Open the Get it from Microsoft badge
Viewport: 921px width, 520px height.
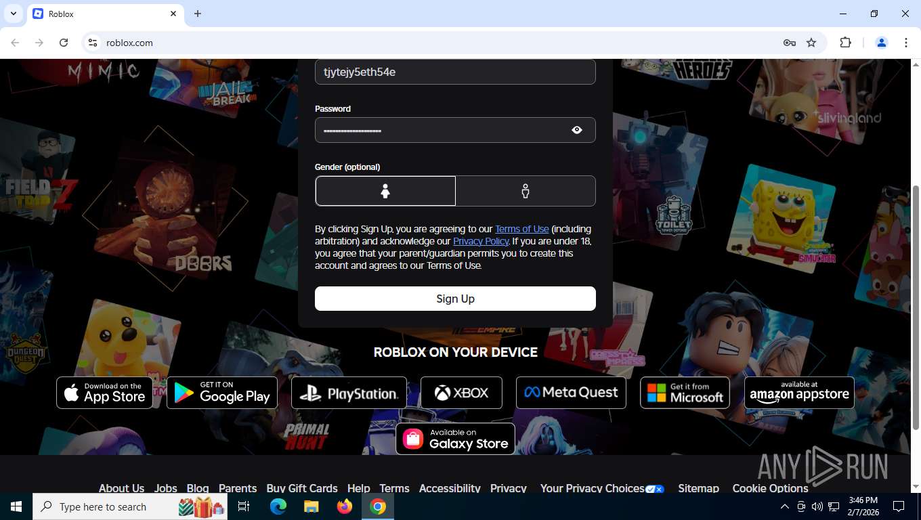(x=685, y=393)
